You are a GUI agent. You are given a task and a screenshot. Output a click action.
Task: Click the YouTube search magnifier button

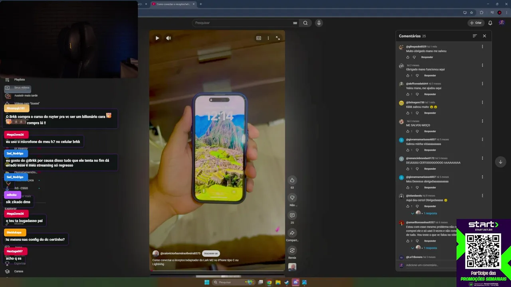pyautogui.click(x=305, y=23)
